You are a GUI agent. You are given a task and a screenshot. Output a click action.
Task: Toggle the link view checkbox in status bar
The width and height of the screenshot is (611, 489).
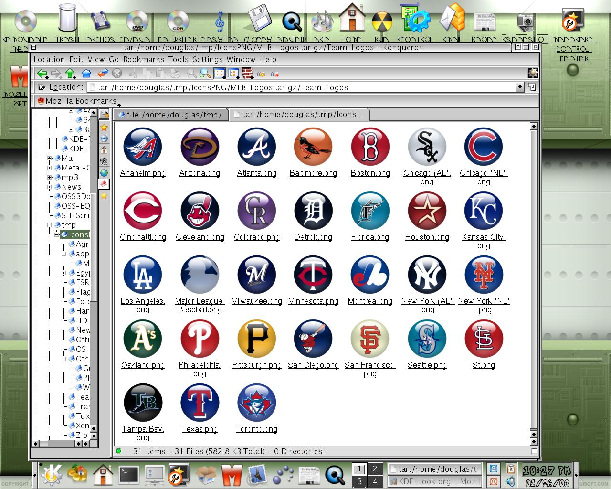point(534,451)
